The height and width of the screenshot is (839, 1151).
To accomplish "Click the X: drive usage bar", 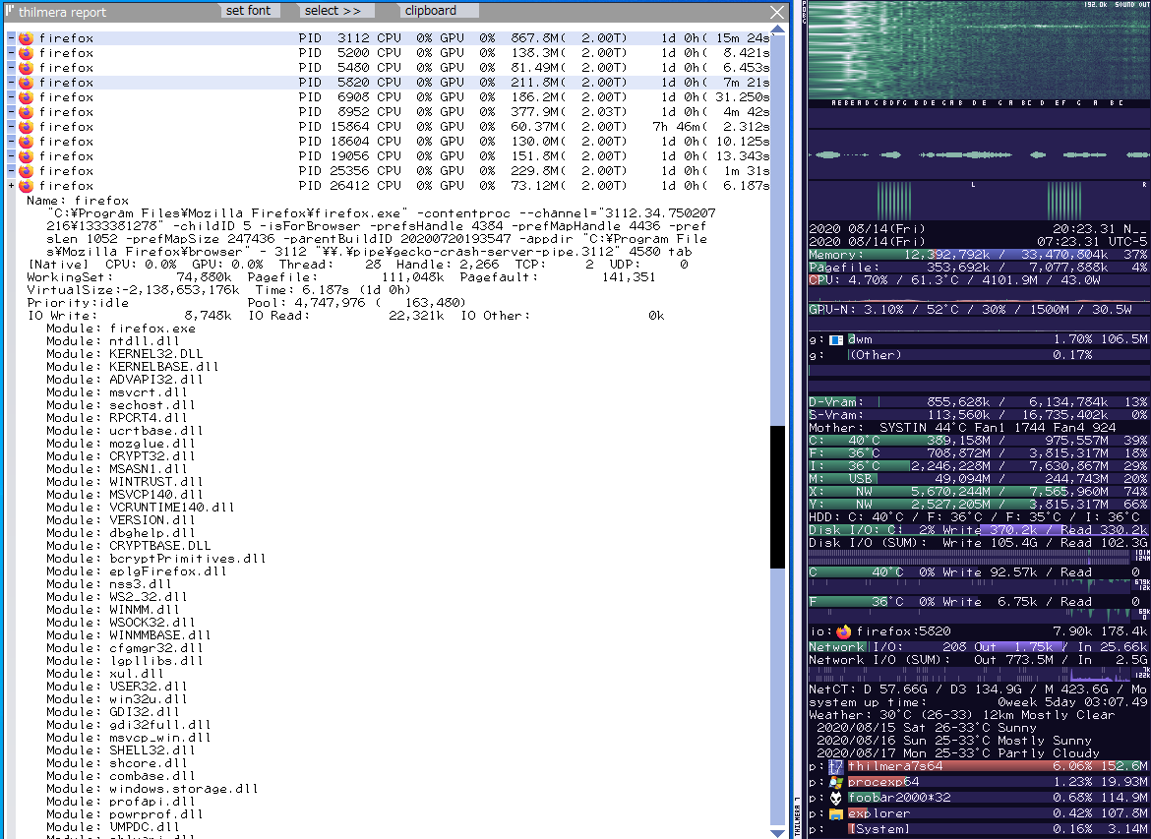I will point(978,492).
